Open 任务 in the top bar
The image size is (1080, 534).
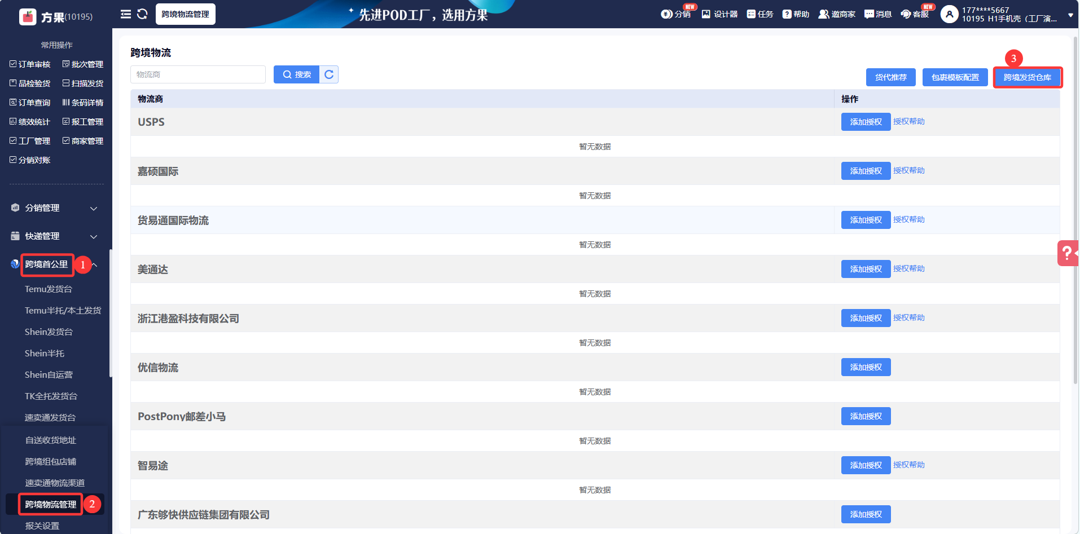[x=760, y=14]
